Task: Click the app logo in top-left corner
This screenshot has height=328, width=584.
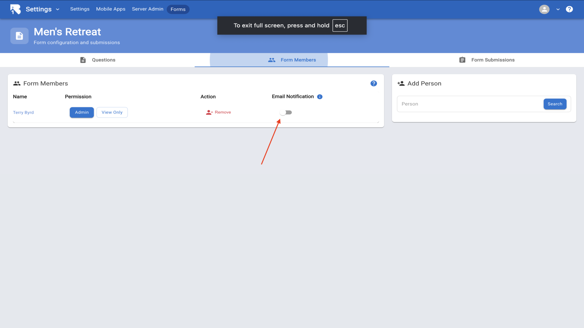Action: 15,9
